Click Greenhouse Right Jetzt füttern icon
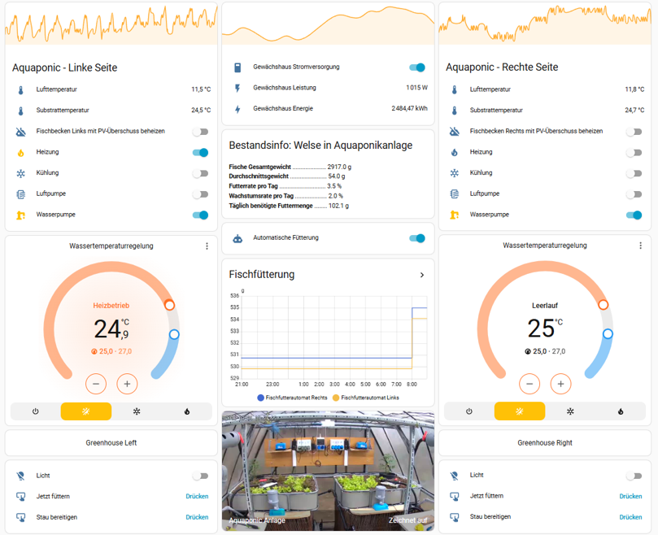658x535 pixels. pyautogui.click(x=454, y=497)
